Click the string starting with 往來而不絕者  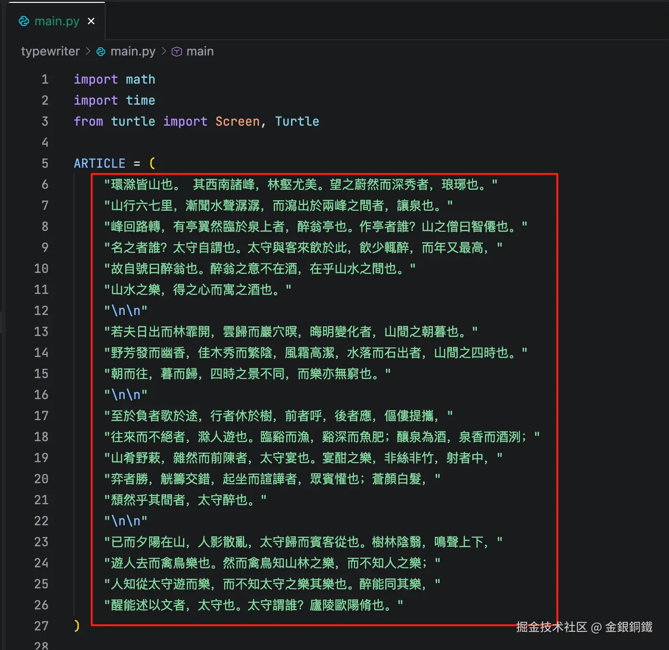click(x=322, y=437)
